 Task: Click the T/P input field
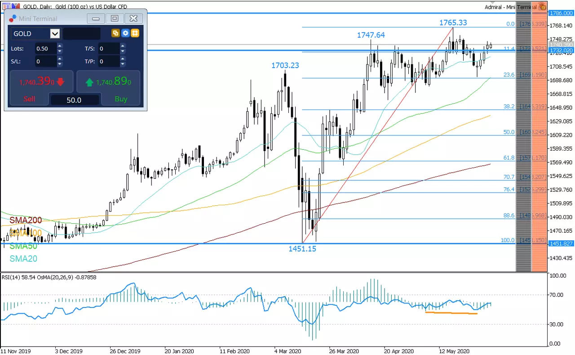(109, 61)
